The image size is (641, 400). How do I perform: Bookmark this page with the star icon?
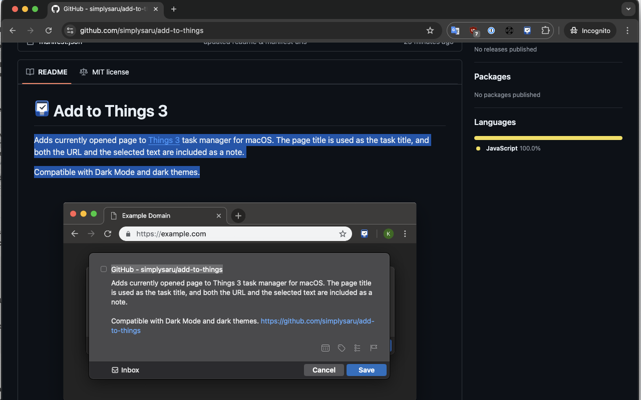coord(430,30)
